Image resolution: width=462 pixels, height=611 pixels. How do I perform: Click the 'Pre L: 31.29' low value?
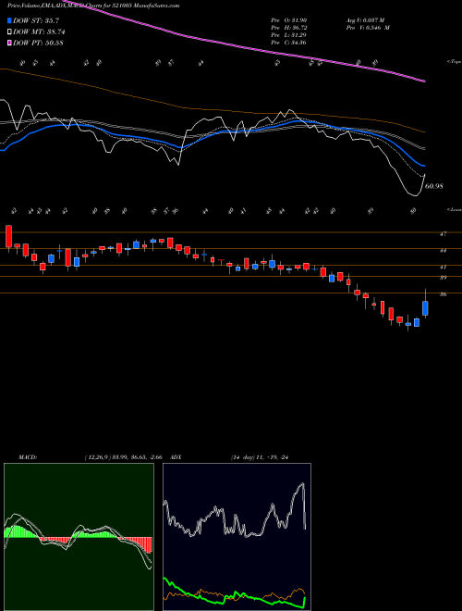click(x=288, y=35)
